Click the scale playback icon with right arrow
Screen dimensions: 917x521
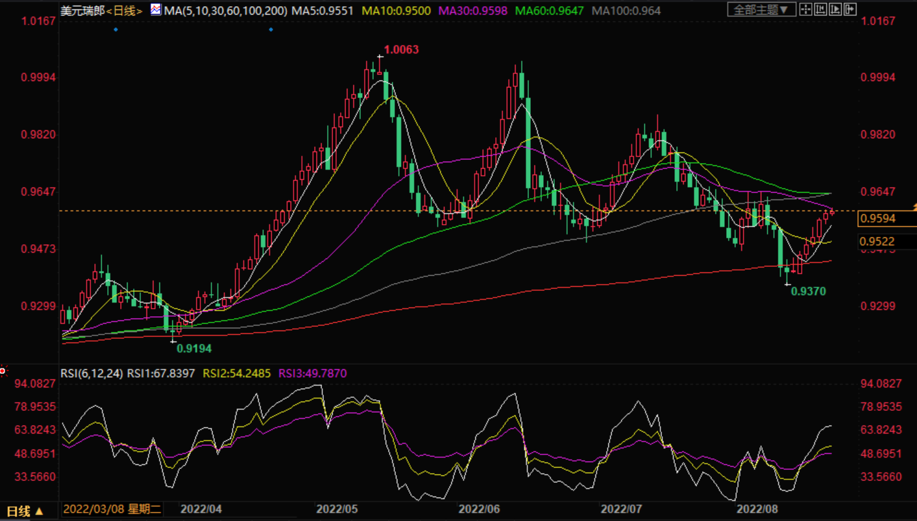pos(835,9)
